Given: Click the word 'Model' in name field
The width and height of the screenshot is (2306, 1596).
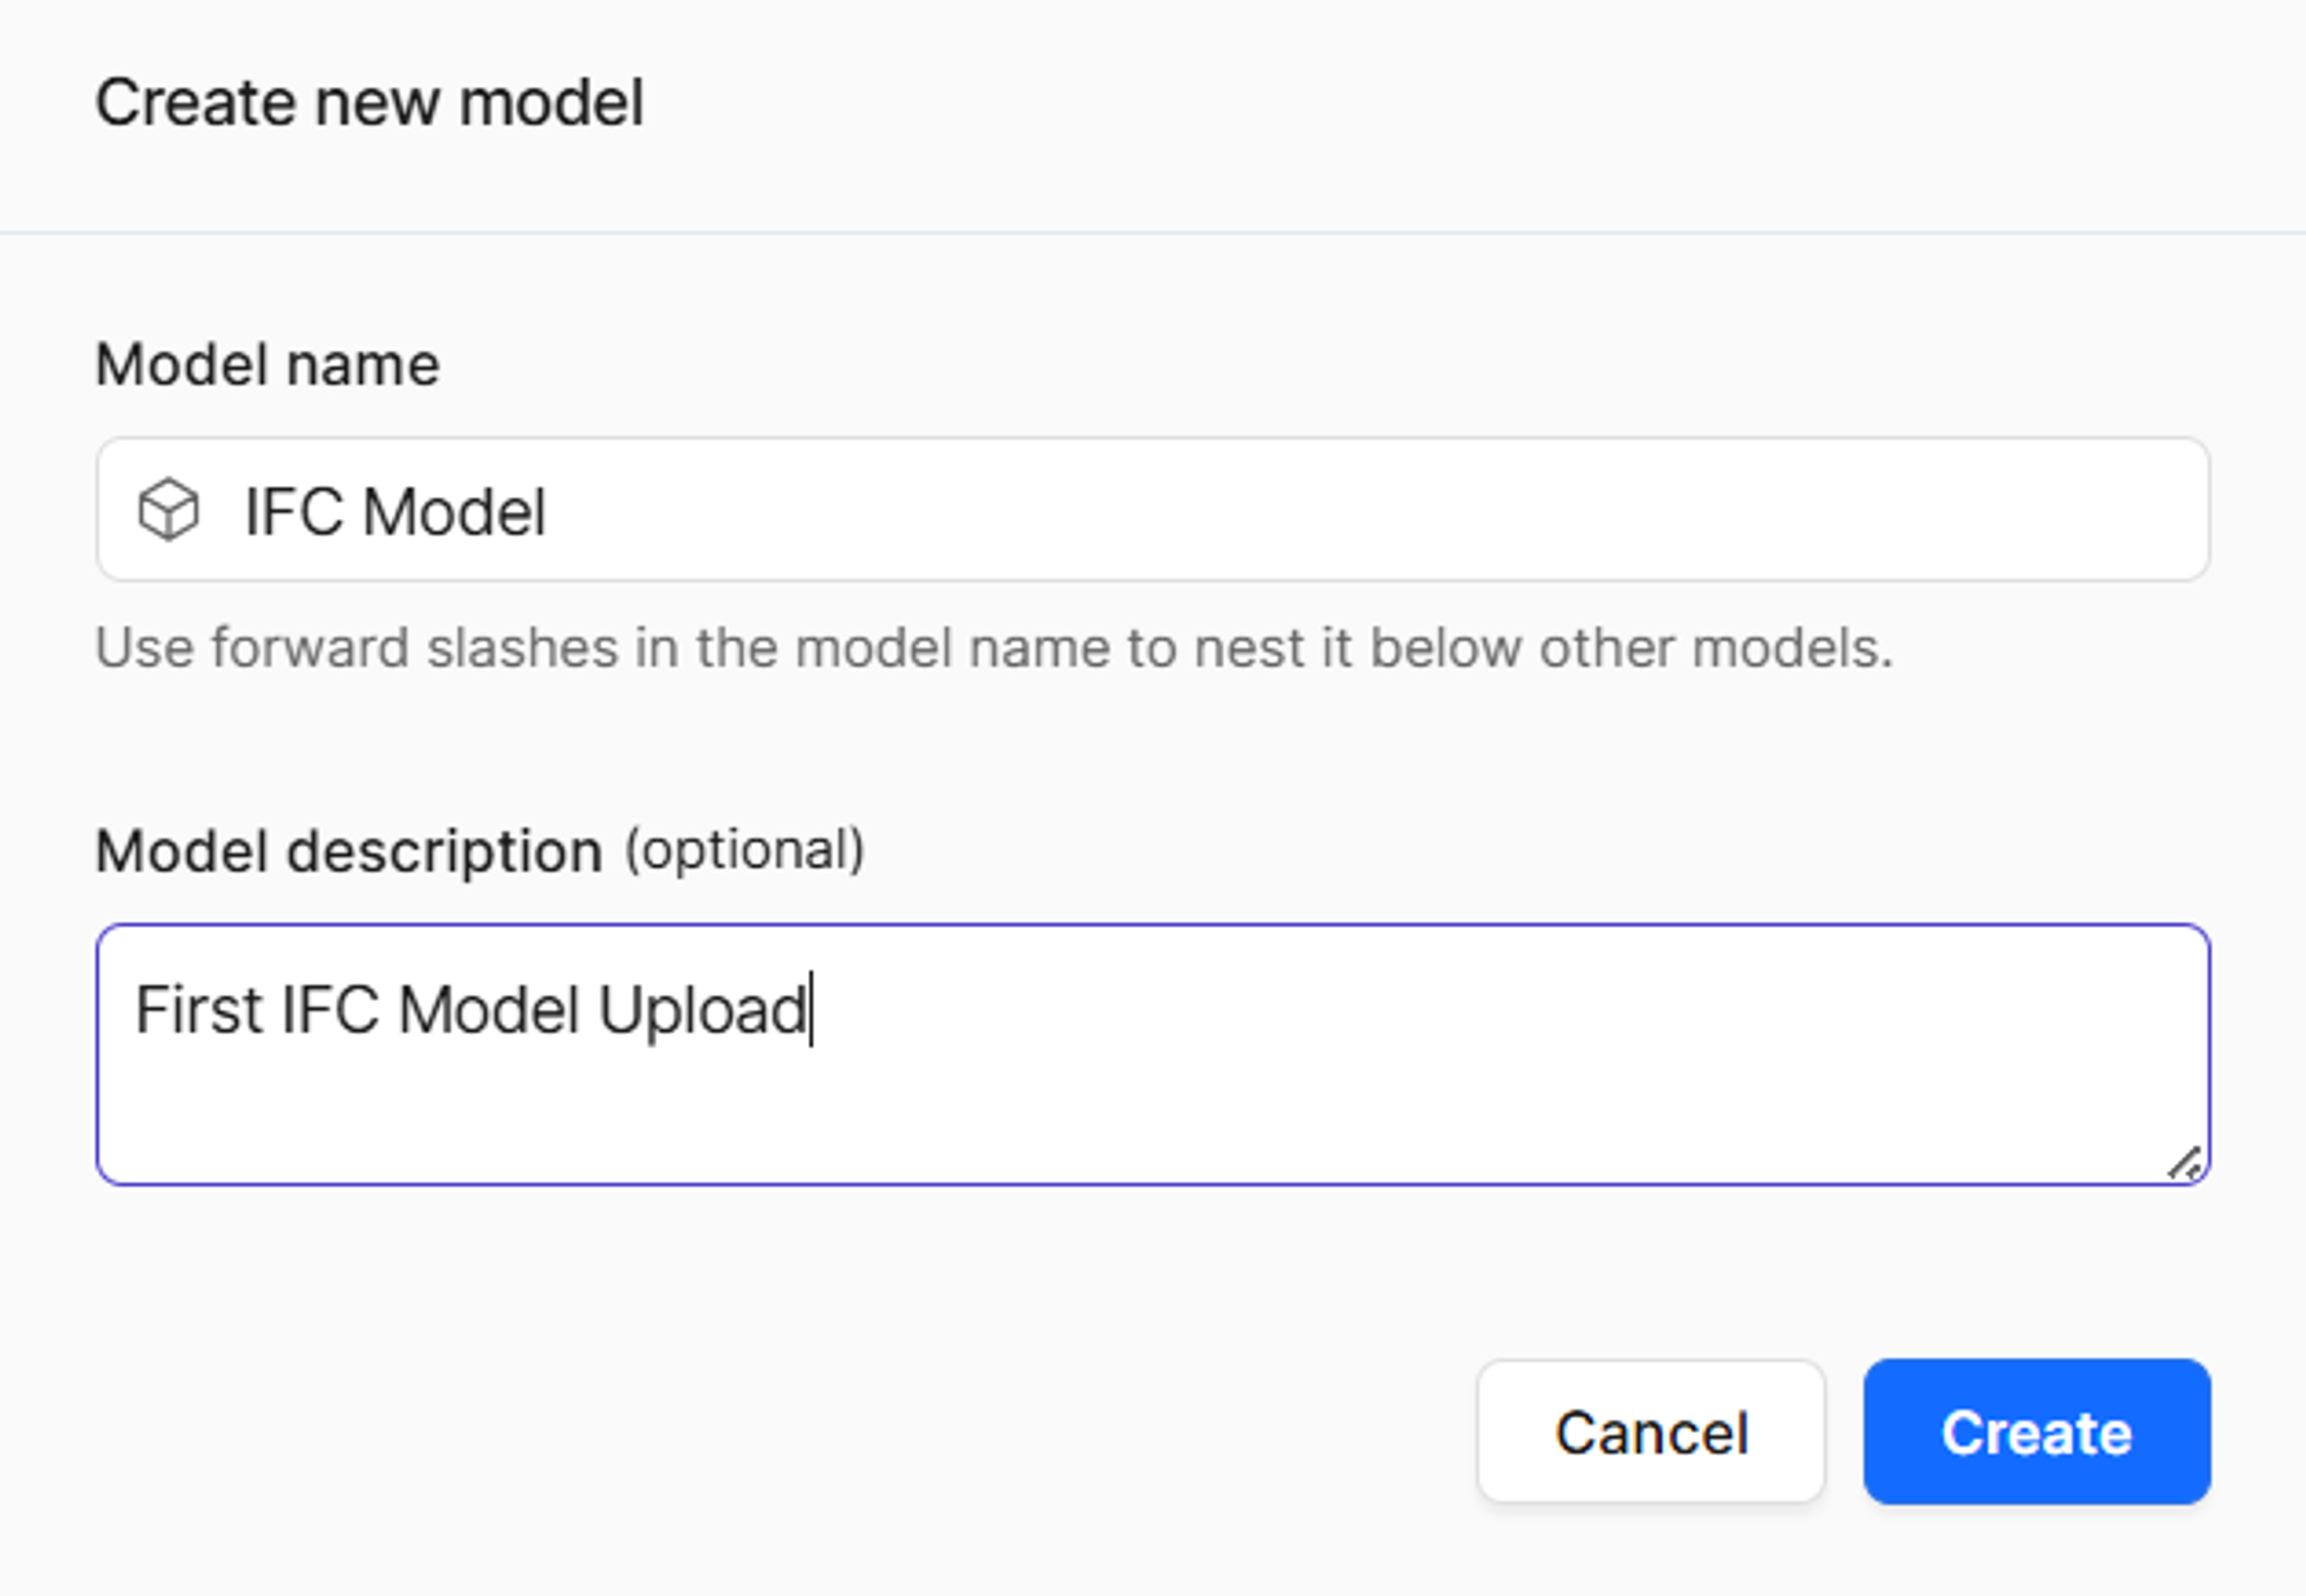Looking at the screenshot, I should 454,512.
